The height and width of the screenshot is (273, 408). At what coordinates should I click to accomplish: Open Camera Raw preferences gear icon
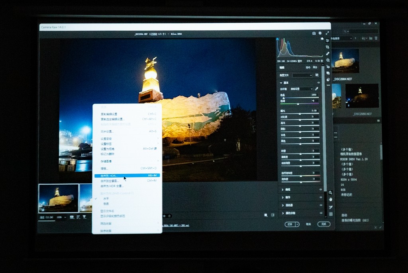320,33
